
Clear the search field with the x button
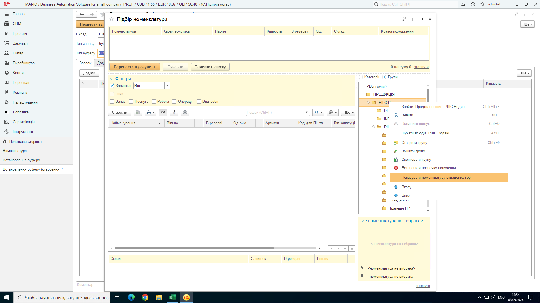[307, 112]
